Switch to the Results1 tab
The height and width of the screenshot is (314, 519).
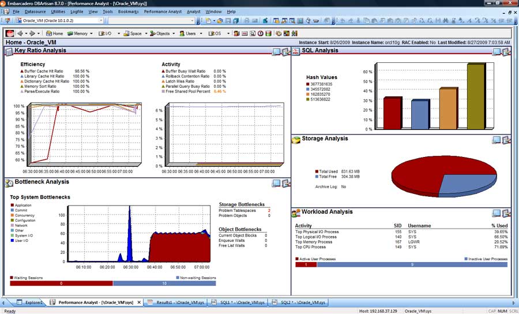coord(176,302)
